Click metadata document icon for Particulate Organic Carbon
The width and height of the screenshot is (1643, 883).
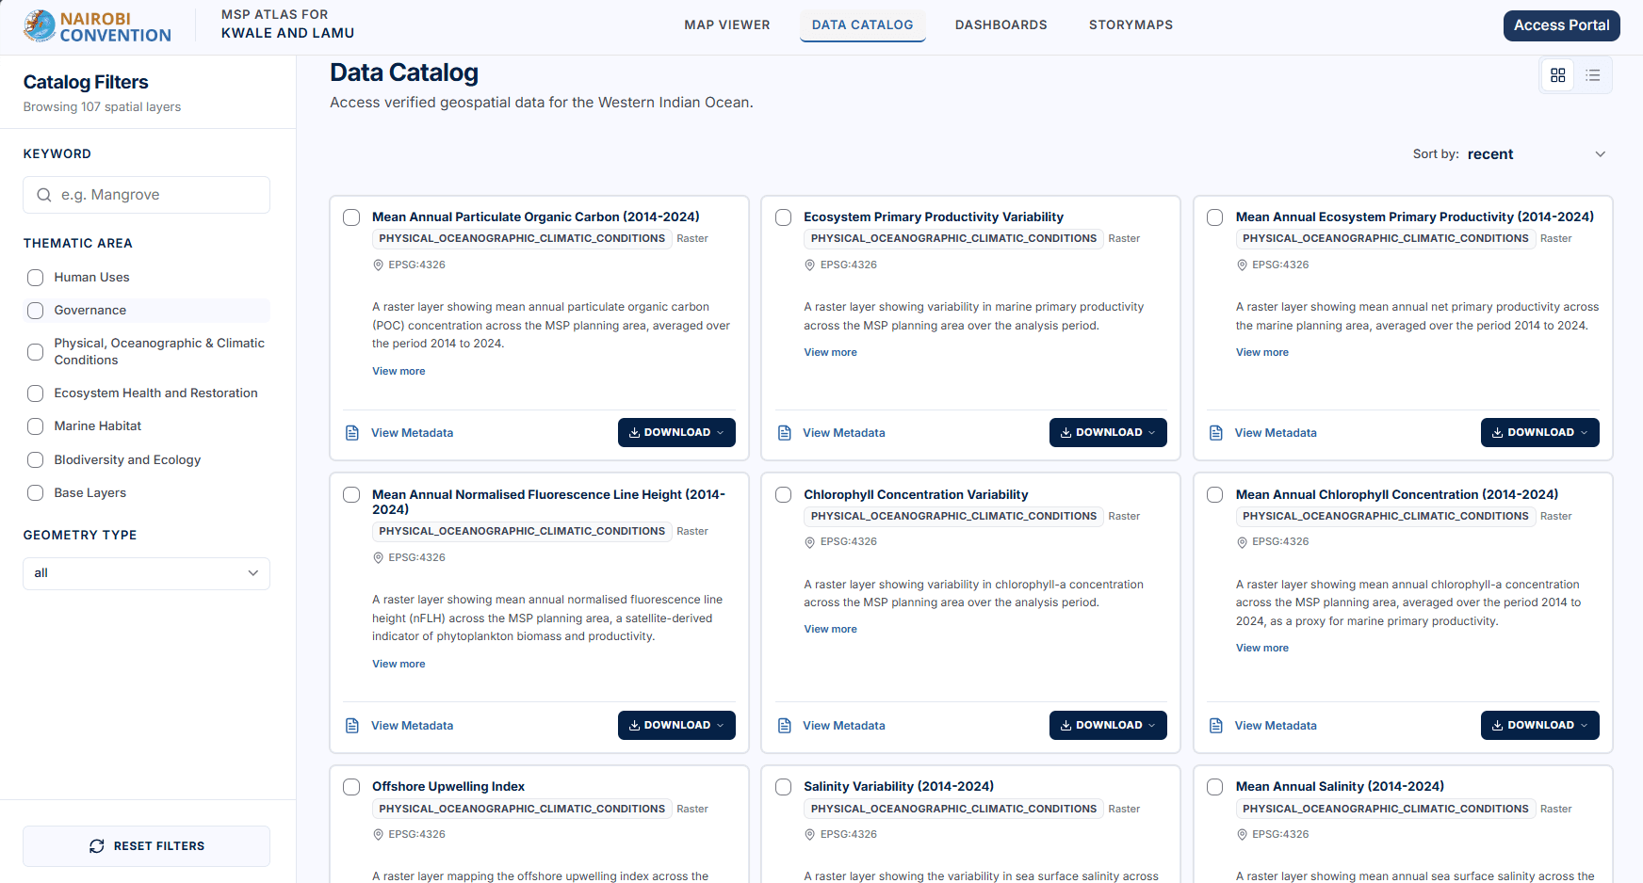[352, 433]
